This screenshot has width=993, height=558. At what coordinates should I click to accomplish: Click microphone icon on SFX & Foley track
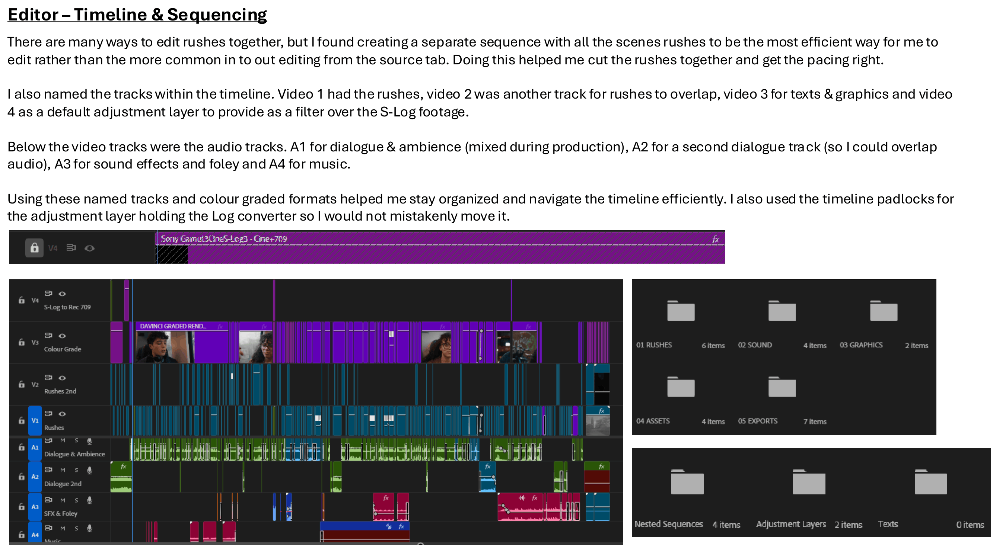(89, 500)
